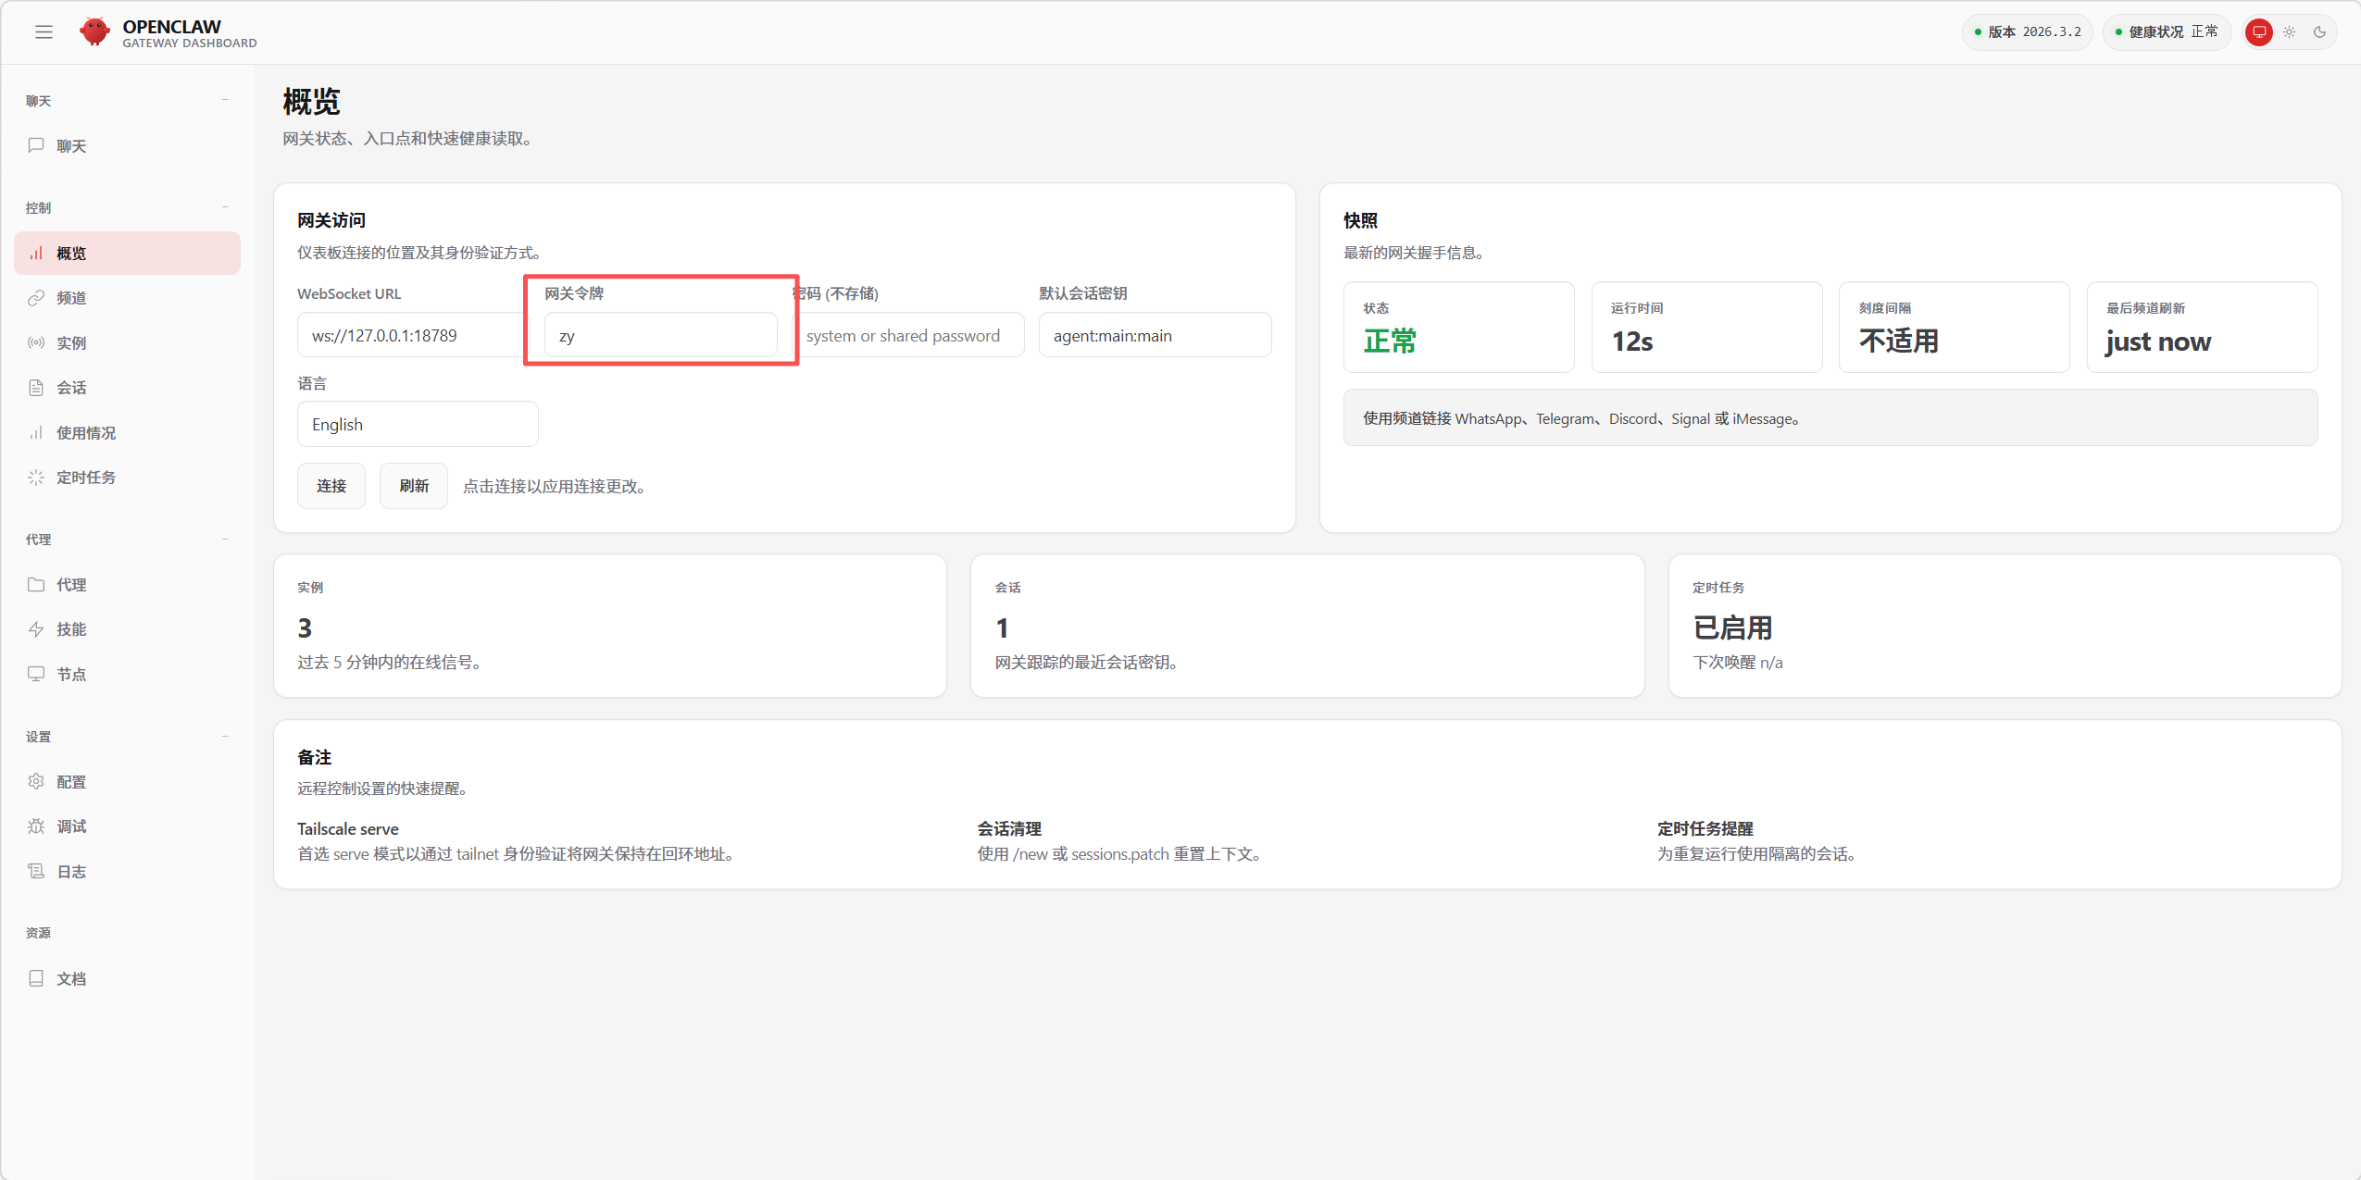This screenshot has height=1180, width=2361.
Task: Switch to light theme (sun icon)
Action: click(2289, 32)
